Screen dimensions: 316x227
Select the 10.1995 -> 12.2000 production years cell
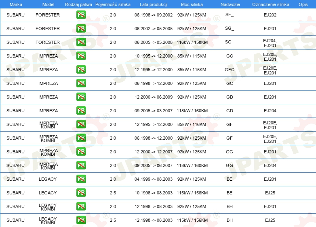pos(154,56)
